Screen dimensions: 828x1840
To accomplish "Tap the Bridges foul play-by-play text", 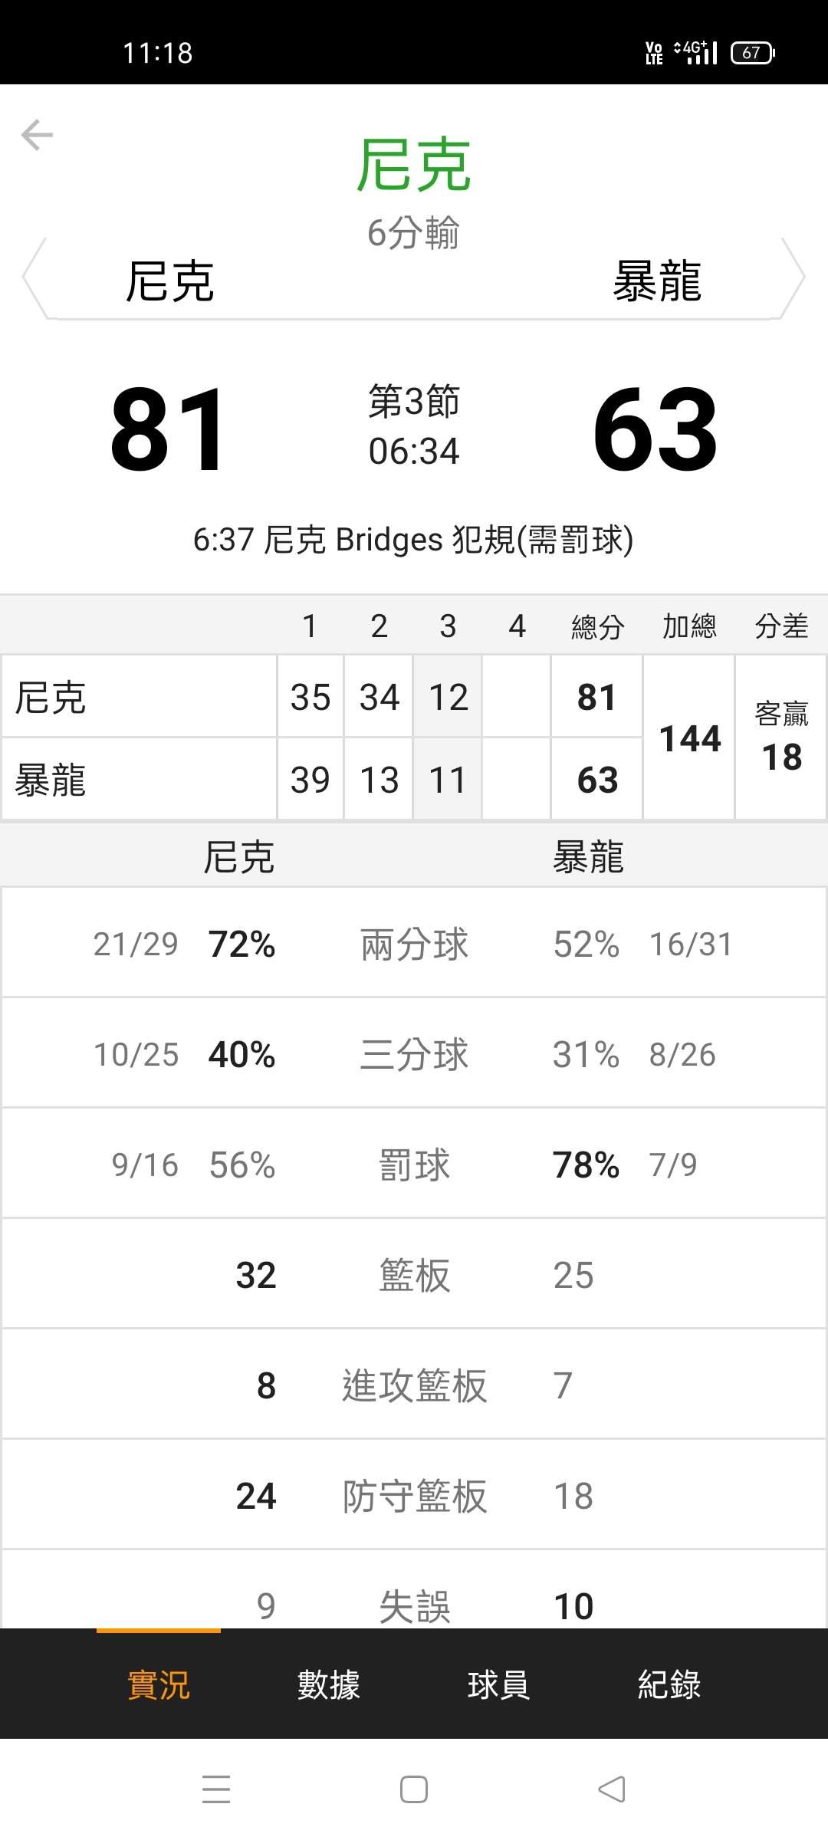I will [x=414, y=540].
